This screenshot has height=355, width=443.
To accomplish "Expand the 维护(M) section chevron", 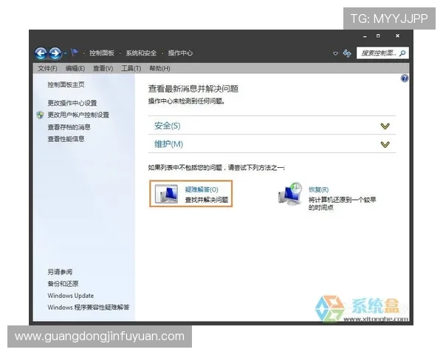I will pos(385,145).
